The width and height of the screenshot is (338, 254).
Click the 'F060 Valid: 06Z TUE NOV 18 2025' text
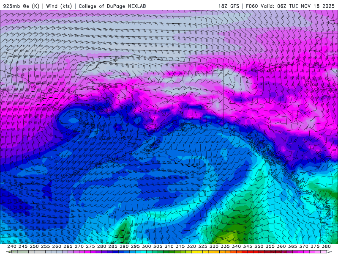click(x=290, y=6)
